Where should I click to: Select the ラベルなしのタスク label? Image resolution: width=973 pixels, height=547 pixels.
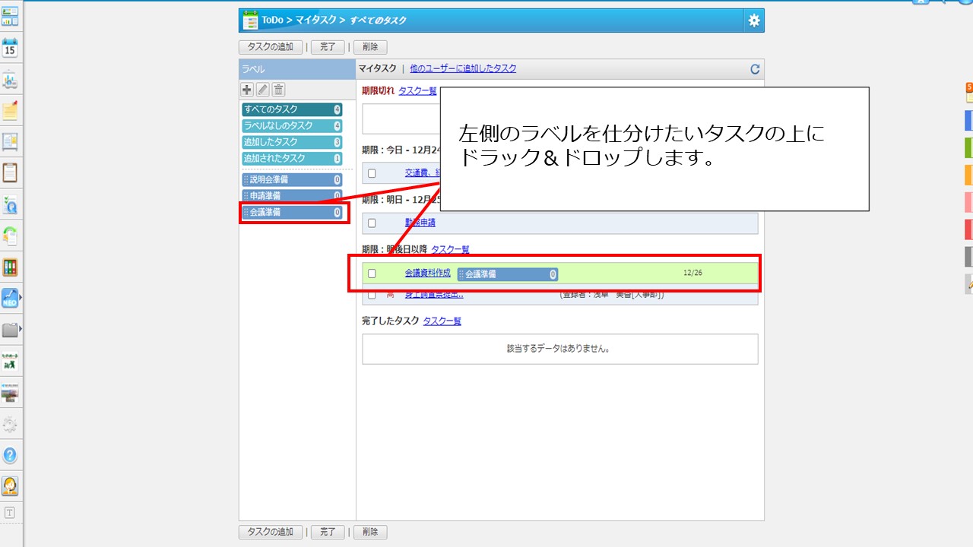292,126
